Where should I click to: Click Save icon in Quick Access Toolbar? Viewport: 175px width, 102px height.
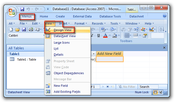pyautogui.click(x=22, y=9)
